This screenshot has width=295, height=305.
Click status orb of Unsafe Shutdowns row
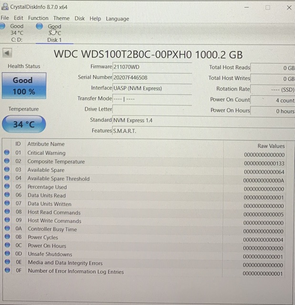coord(8,253)
